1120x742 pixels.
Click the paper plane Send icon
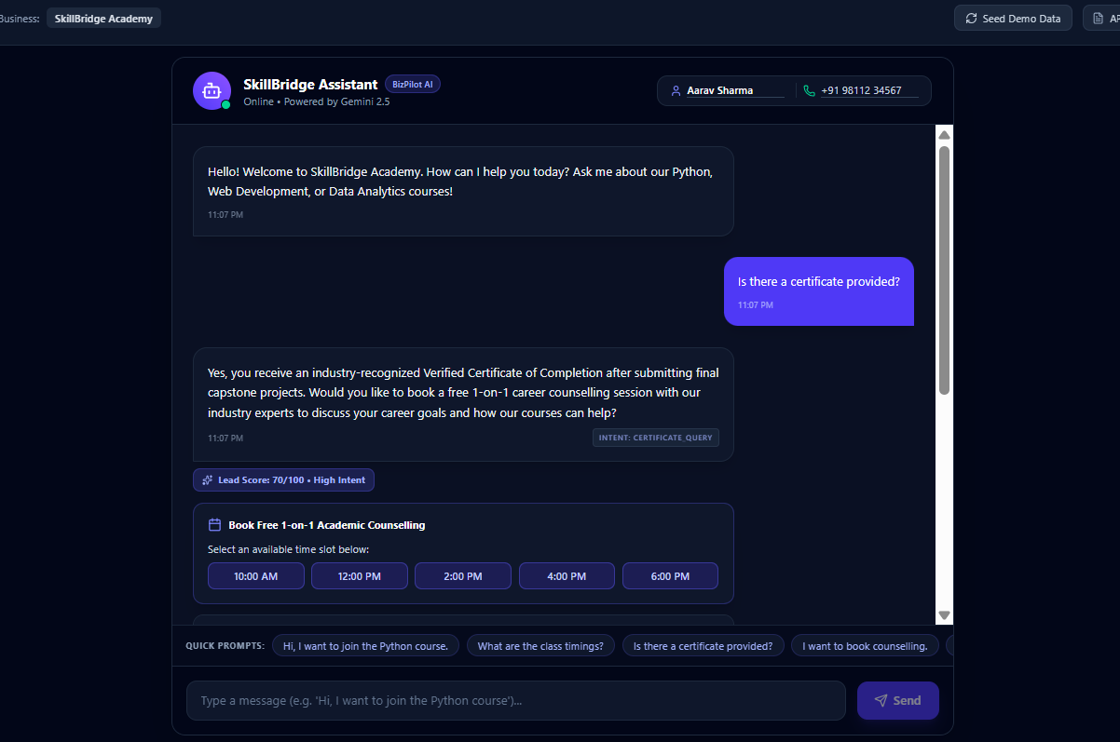(x=881, y=701)
